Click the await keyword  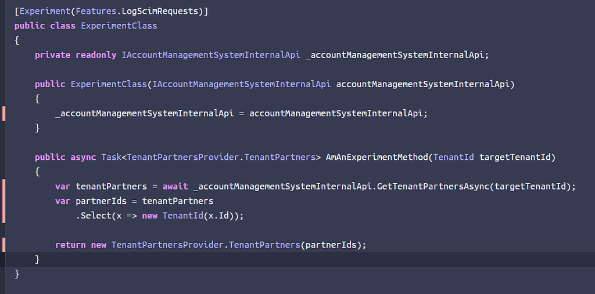click(175, 187)
